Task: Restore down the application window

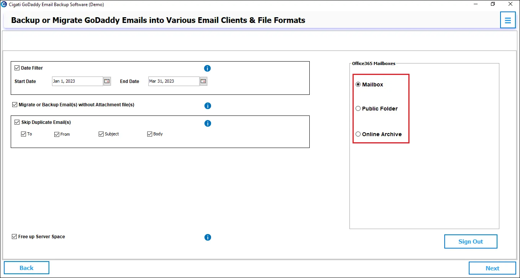Action: click(493, 4)
